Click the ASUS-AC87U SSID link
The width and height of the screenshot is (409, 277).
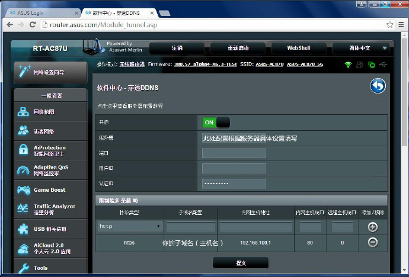tap(270, 65)
